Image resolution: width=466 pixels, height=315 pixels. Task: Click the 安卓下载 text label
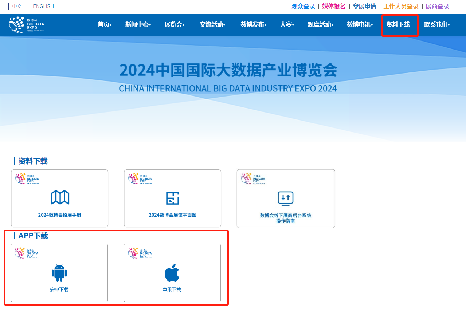(x=59, y=290)
